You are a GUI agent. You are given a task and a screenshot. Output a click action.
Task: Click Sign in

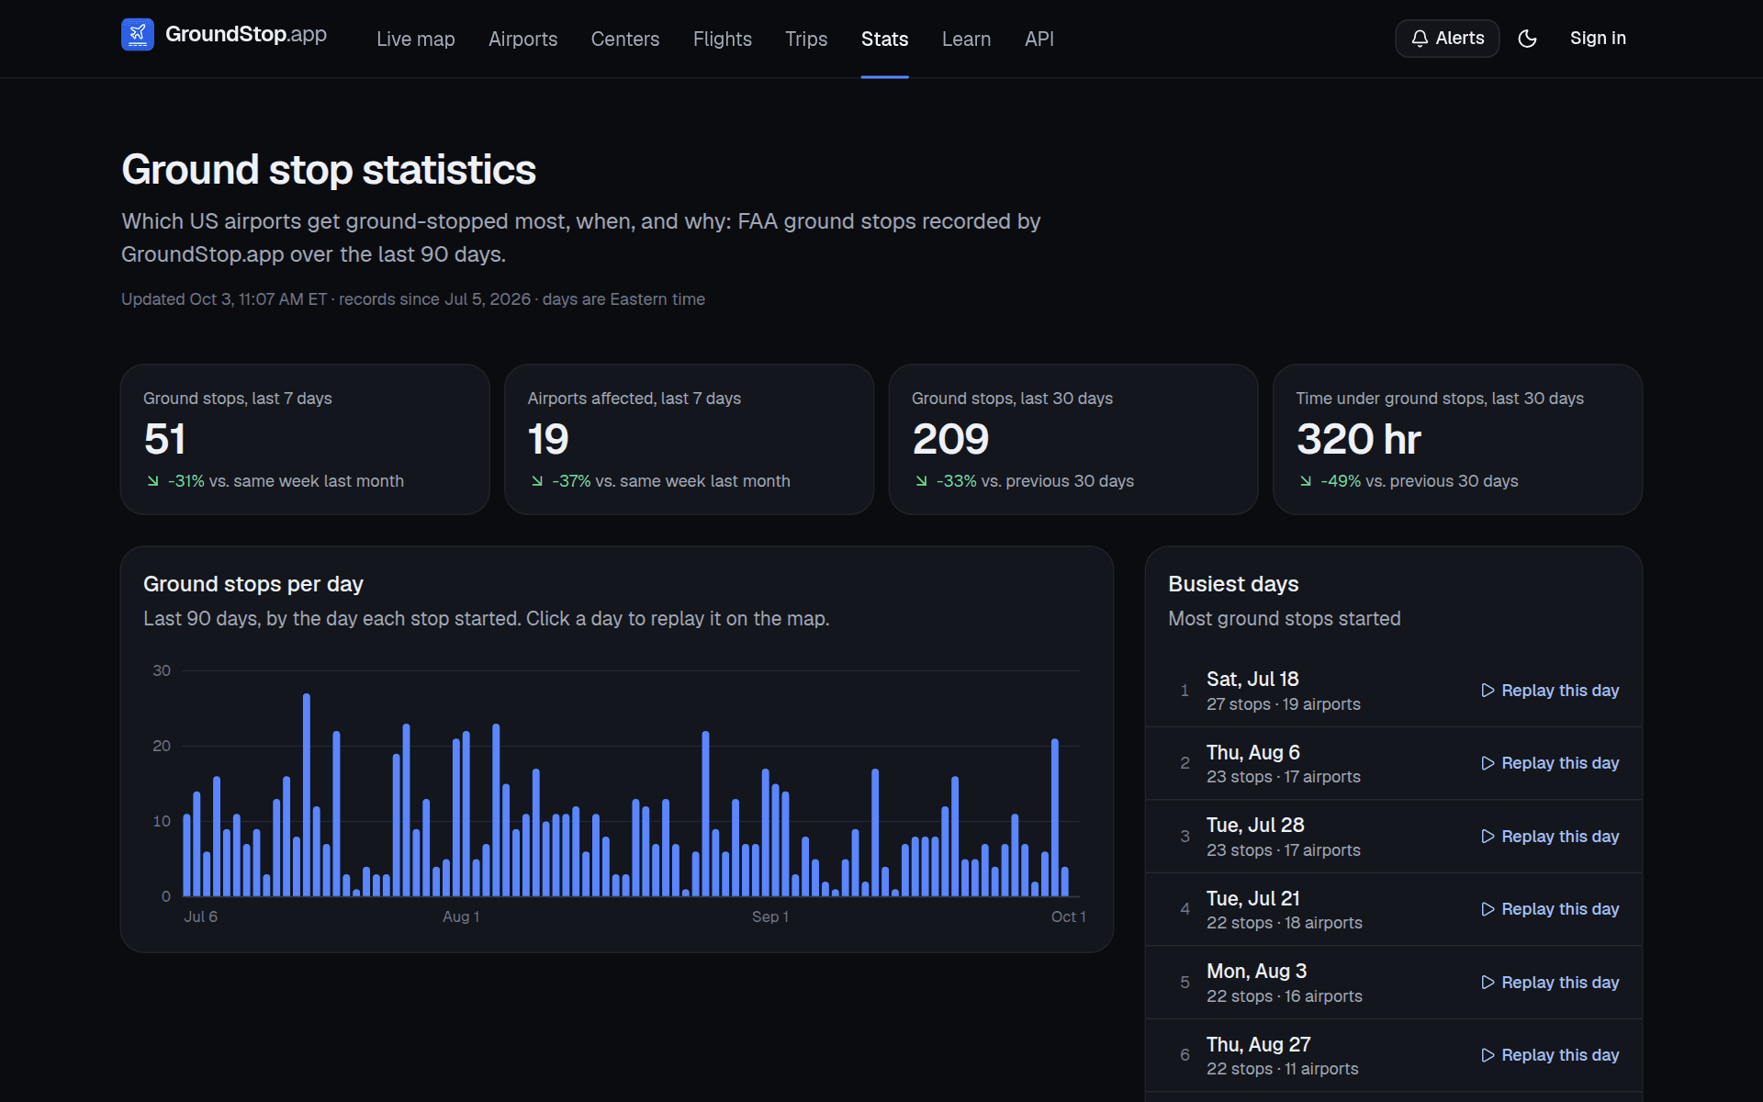tap(1598, 39)
